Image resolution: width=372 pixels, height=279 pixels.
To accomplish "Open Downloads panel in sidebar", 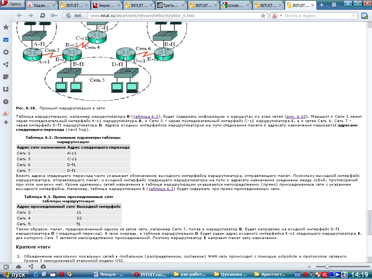I will (6, 89).
